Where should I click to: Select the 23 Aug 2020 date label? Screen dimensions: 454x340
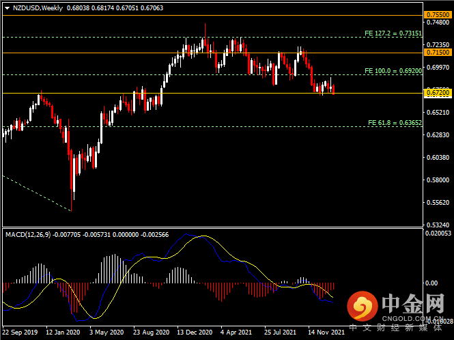click(151, 332)
